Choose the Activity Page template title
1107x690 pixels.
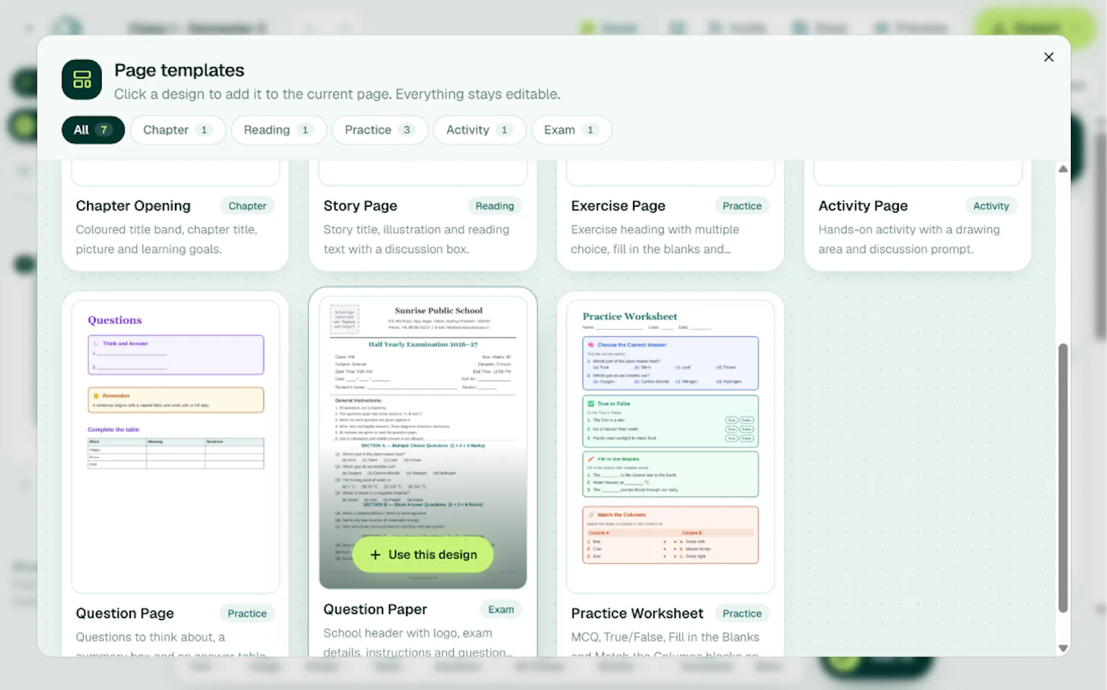tap(863, 206)
